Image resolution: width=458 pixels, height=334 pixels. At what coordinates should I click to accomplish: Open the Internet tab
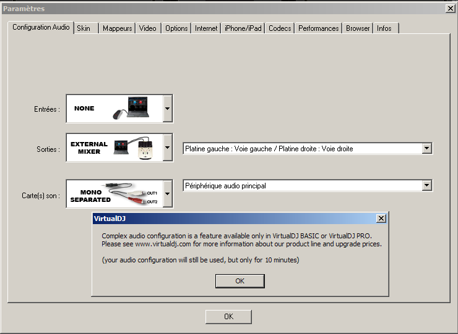[x=206, y=28]
